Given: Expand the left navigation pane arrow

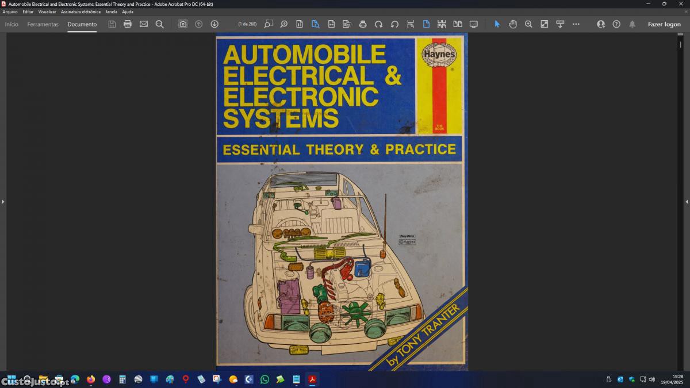Looking at the screenshot, I should (3, 202).
